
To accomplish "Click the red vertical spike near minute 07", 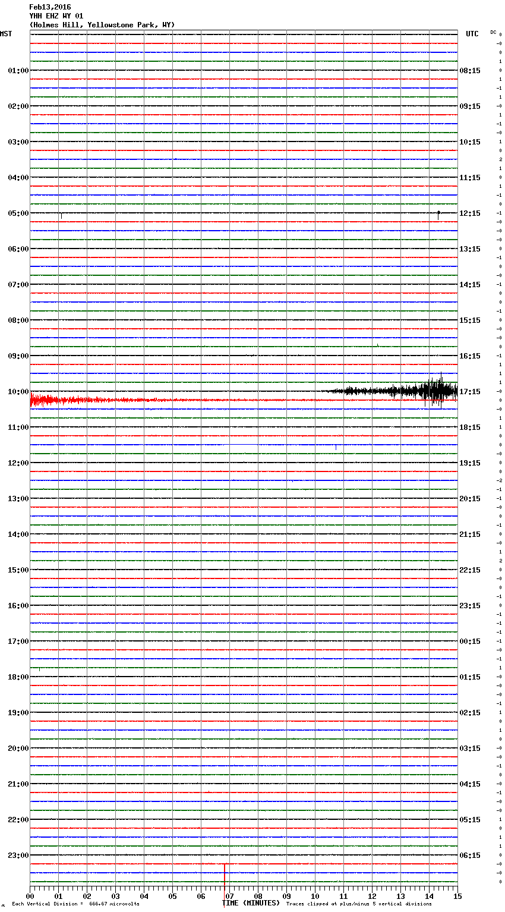I will click(x=225, y=874).
